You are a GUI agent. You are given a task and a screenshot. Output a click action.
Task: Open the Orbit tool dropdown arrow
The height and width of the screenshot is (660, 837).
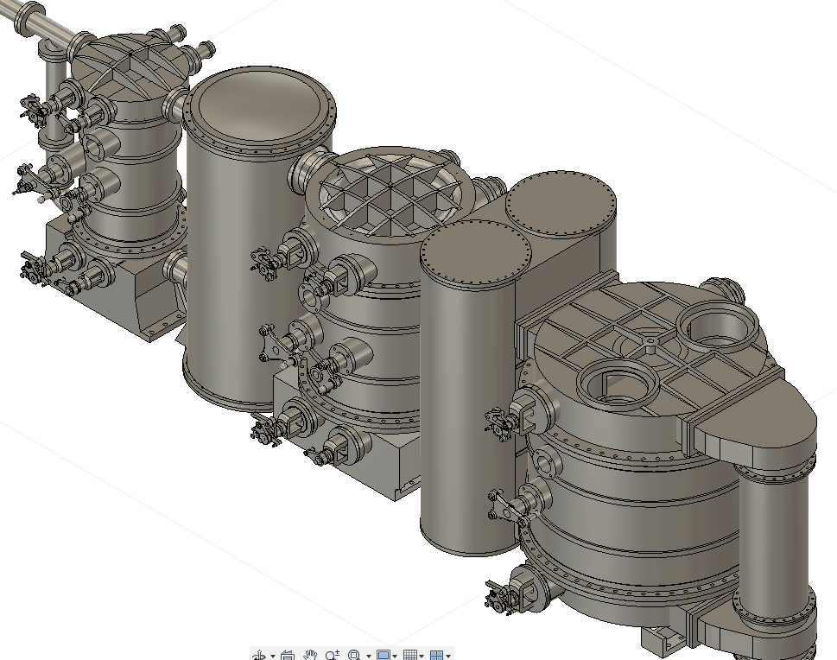point(273,656)
